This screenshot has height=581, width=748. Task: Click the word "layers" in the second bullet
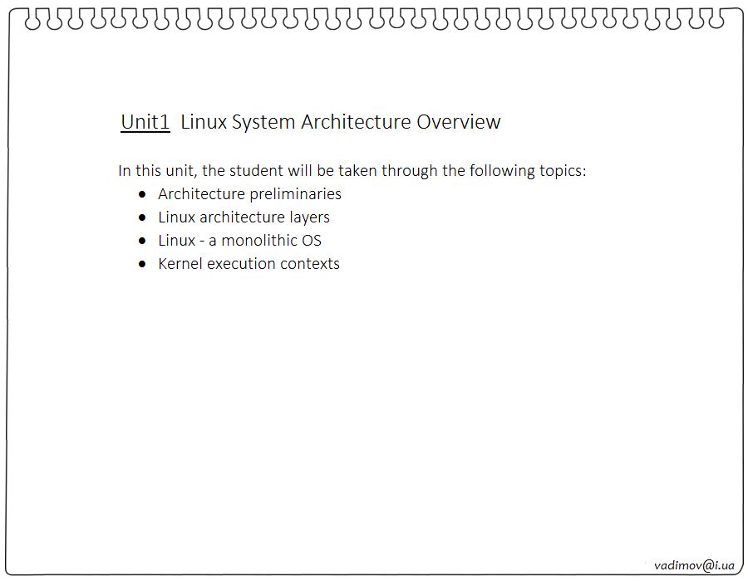coord(308,217)
